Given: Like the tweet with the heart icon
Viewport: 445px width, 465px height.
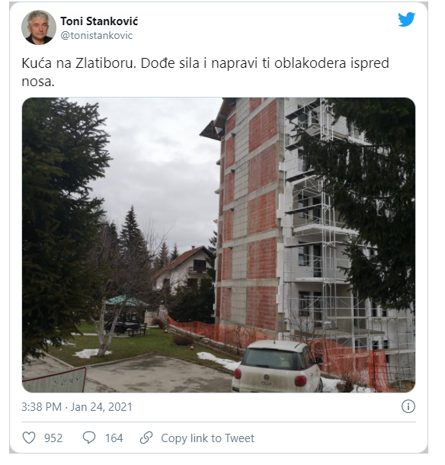Looking at the screenshot, I should [x=29, y=438].
